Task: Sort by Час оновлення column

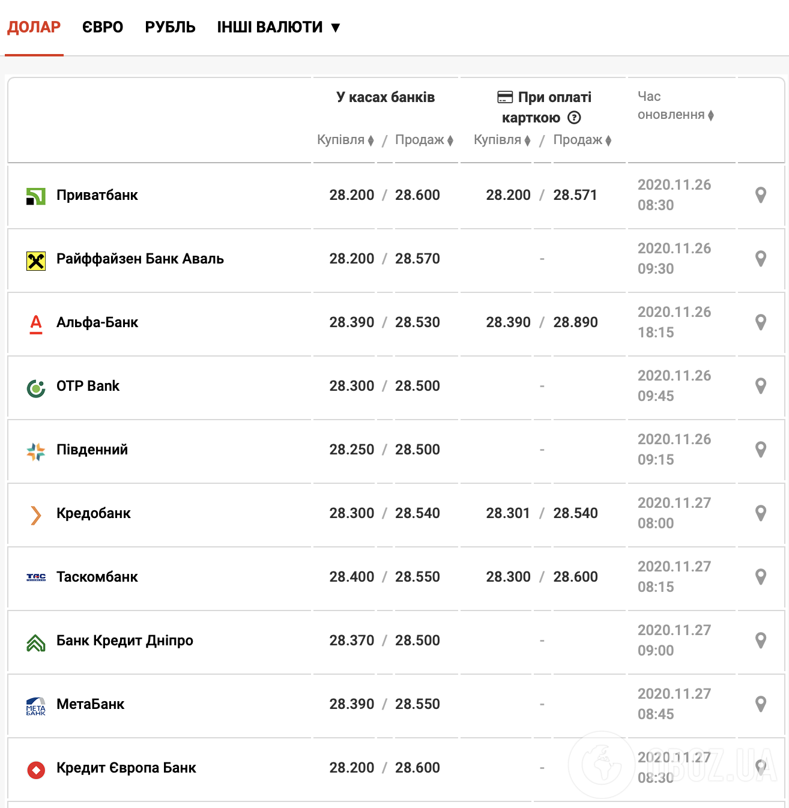Action: point(676,106)
